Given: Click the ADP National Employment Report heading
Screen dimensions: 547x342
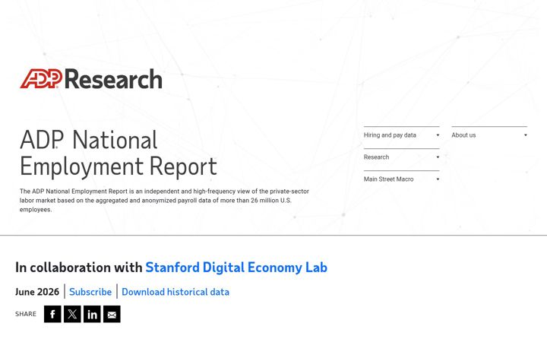Looking at the screenshot, I should pyautogui.click(x=119, y=154).
